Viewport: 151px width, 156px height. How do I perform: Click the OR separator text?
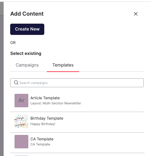click(x=13, y=43)
